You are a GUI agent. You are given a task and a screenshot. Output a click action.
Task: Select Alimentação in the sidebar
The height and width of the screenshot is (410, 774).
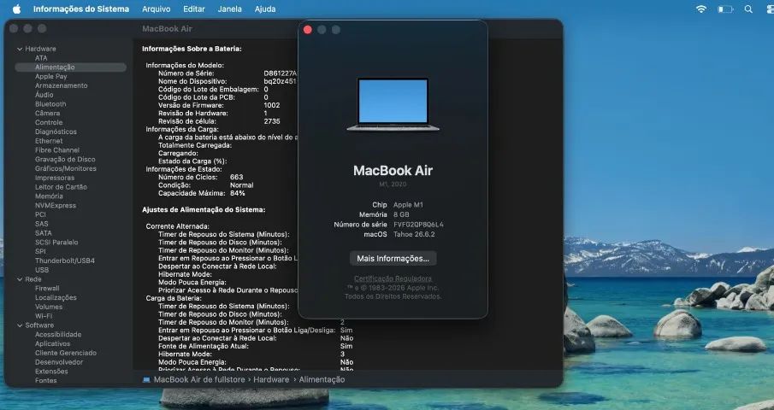click(71, 67)
